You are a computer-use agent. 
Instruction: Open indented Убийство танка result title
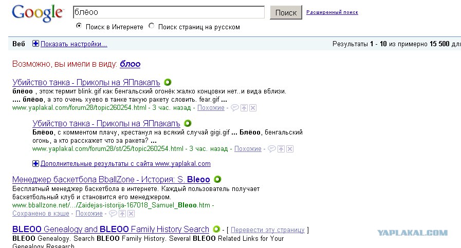click(106, 123)
